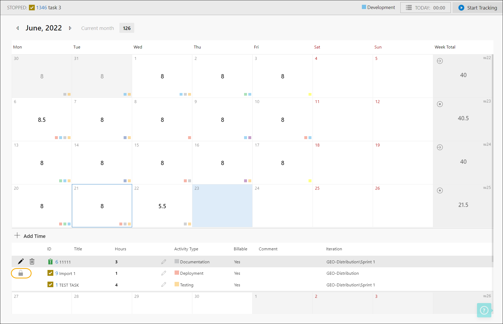Sort by the Activity Type column header

coord(186,249)
